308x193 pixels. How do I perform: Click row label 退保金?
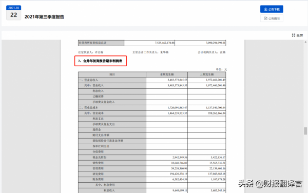click(x=97, y=129)
